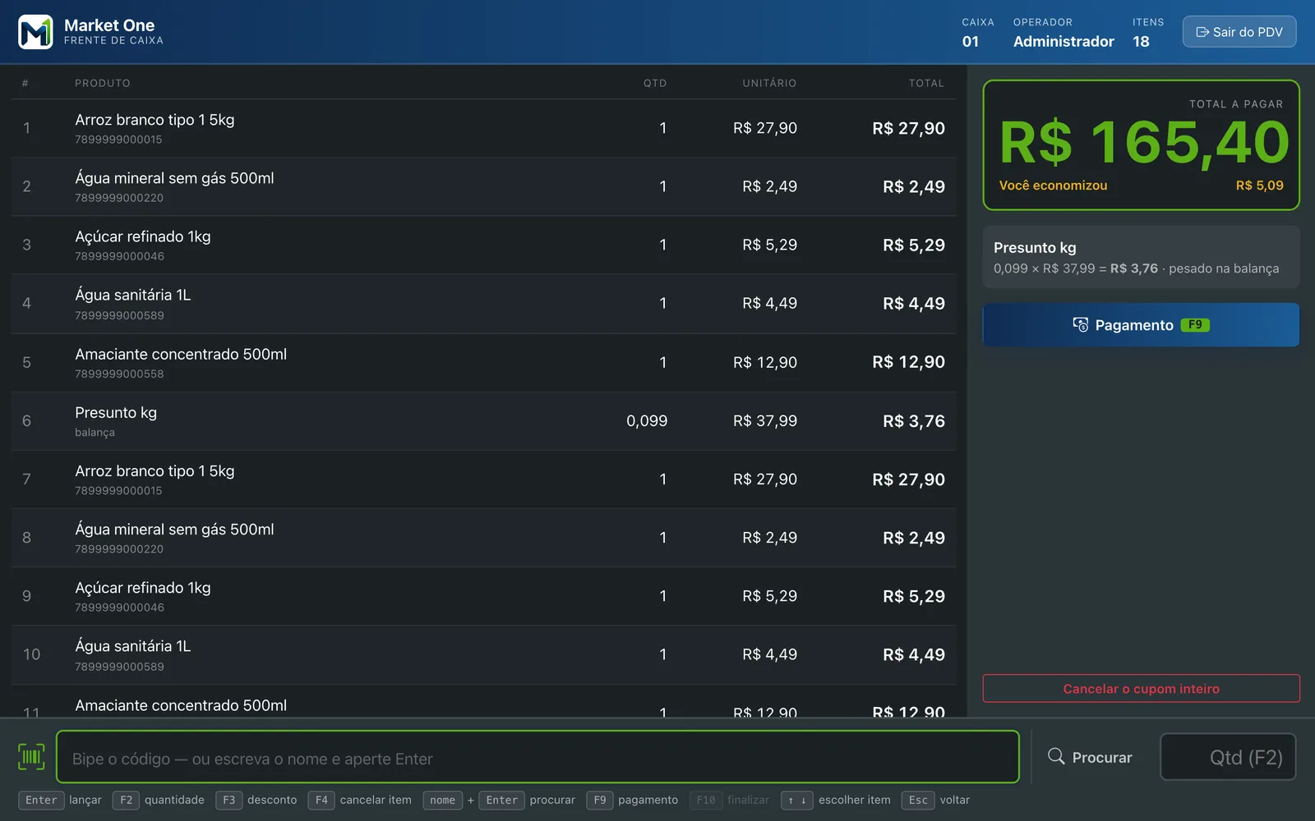Select row 5 Amaciante concentrado 500ml
Image resolution: width=1315 pixels, height=821 pixels.
click(x=483, y=362)
